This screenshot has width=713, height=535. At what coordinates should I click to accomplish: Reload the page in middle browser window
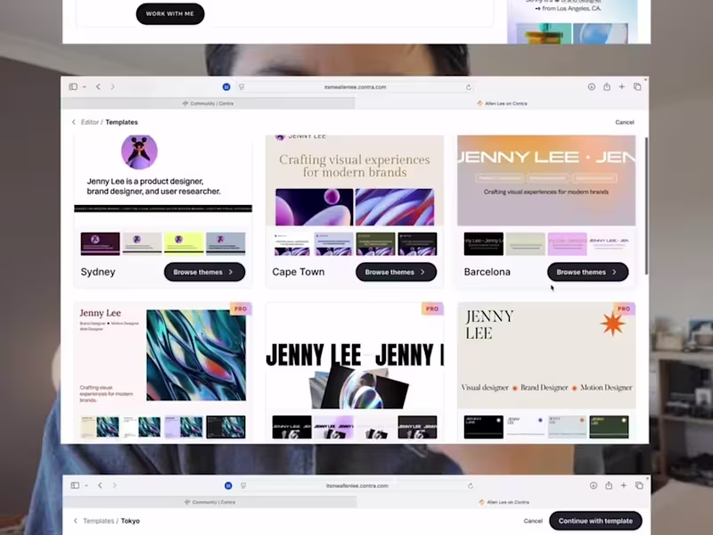[469, 87]
